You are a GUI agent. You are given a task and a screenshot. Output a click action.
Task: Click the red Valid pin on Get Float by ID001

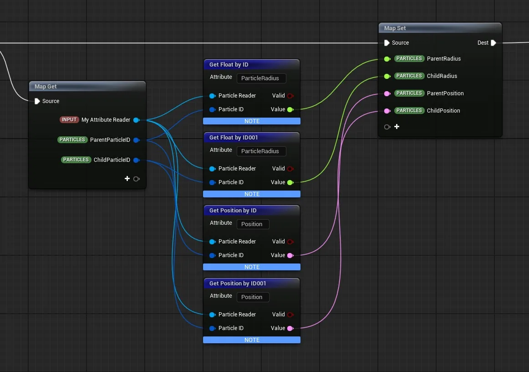click(290, 169)
